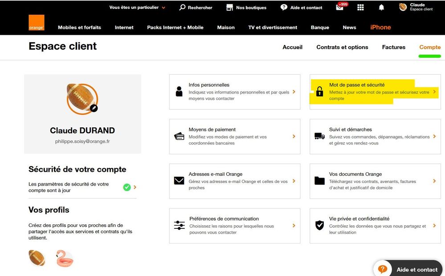Screen dimensions: 445x276
Task: Open Vie privée et confidentialité chevron
Action: point(434,226)
